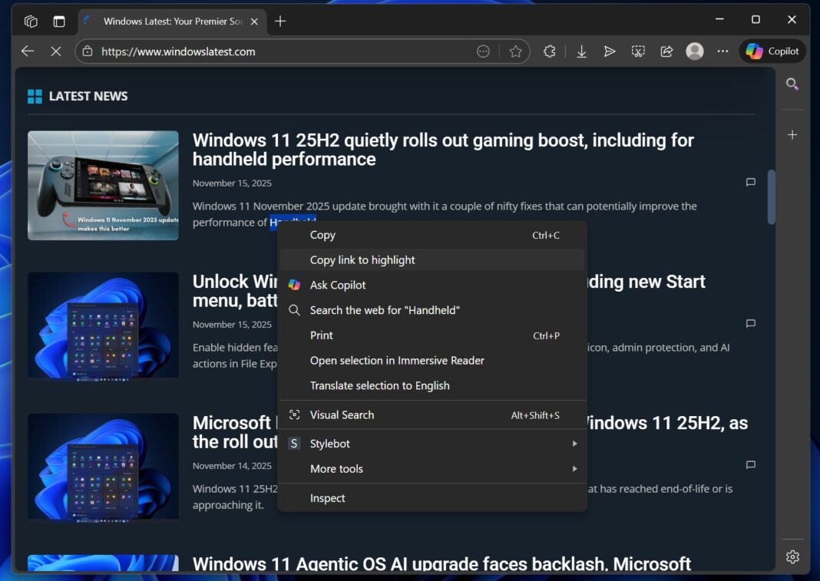Send this page to your devices
820x581 pixels.
(x=610, y=51)
